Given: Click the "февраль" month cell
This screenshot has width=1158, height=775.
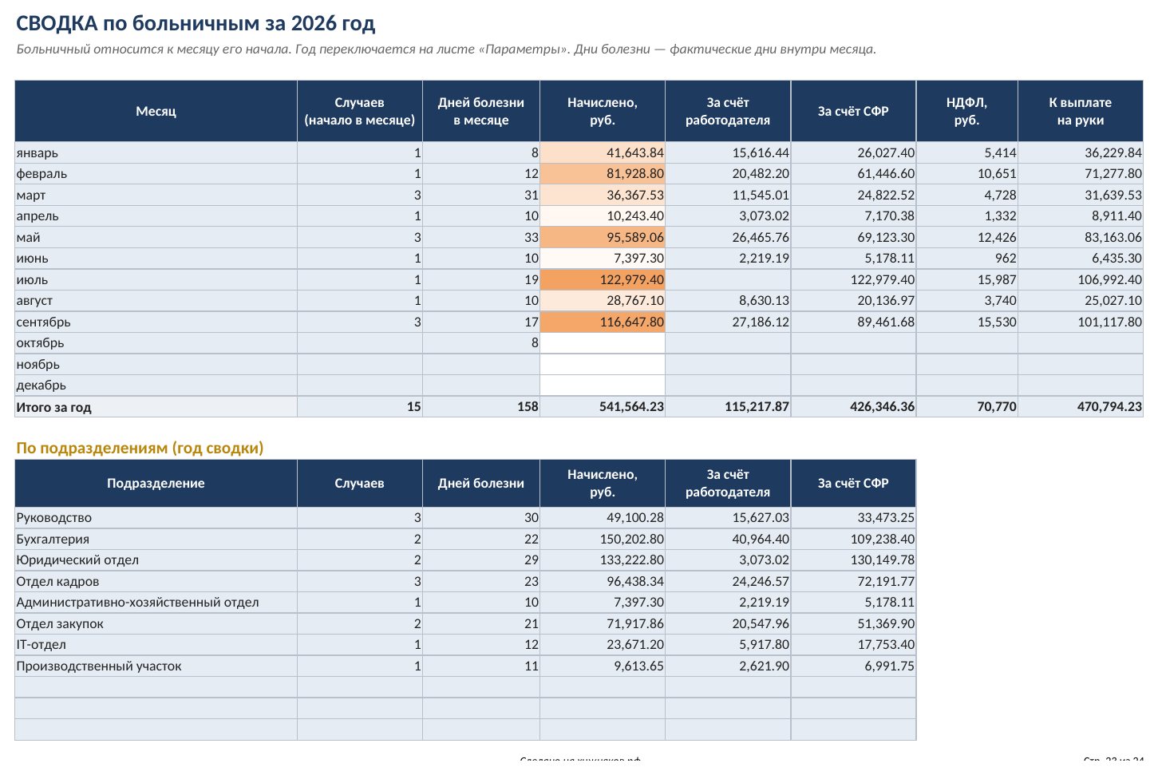Looking at the screenshot, I should point(156,173).
